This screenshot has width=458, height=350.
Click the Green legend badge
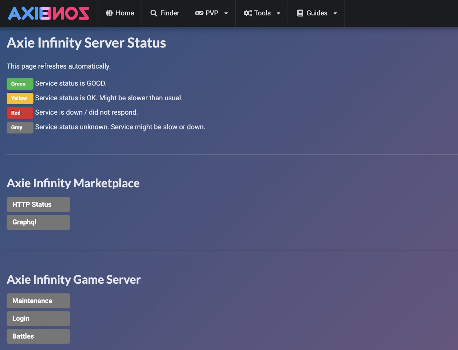point(20,84)
